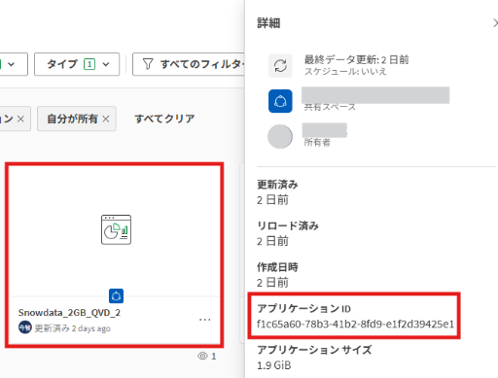Click the shared space badge on the app card

(116, 296)
